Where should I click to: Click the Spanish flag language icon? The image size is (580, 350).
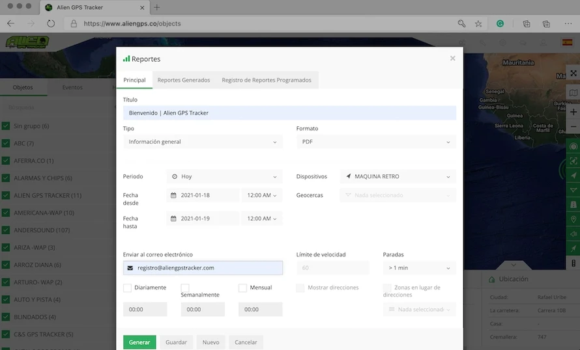point(567,42)
